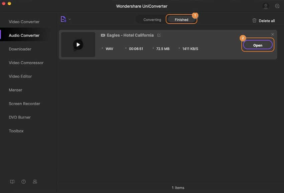This screenshot has width=284, height=193.
Task: Click the Delete all trash icon
Action: pyautogui.click(x=254, y=21)
